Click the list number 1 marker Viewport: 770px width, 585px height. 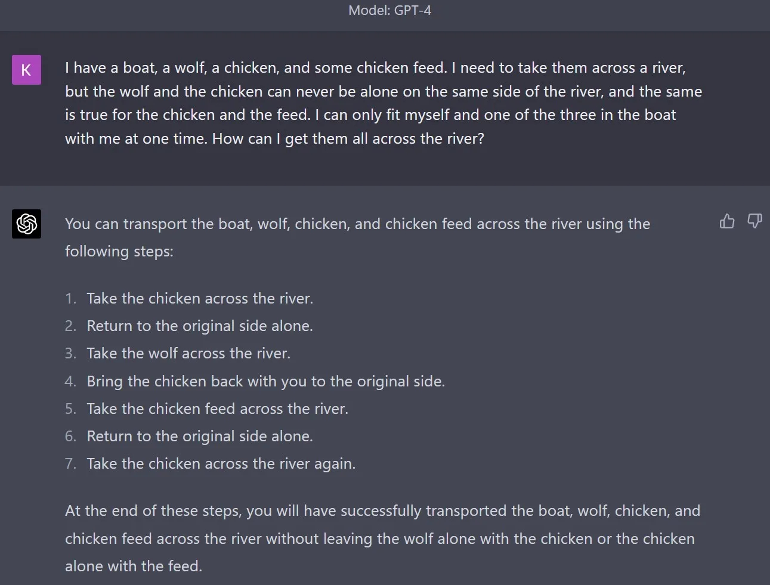[x=70, y=298]
